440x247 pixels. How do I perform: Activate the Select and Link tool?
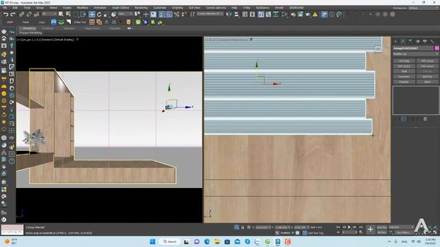[21, 14]
